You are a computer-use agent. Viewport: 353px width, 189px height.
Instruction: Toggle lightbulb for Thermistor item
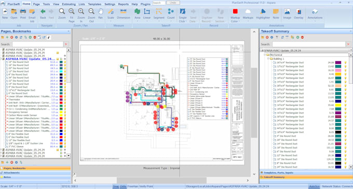(65, 100)
